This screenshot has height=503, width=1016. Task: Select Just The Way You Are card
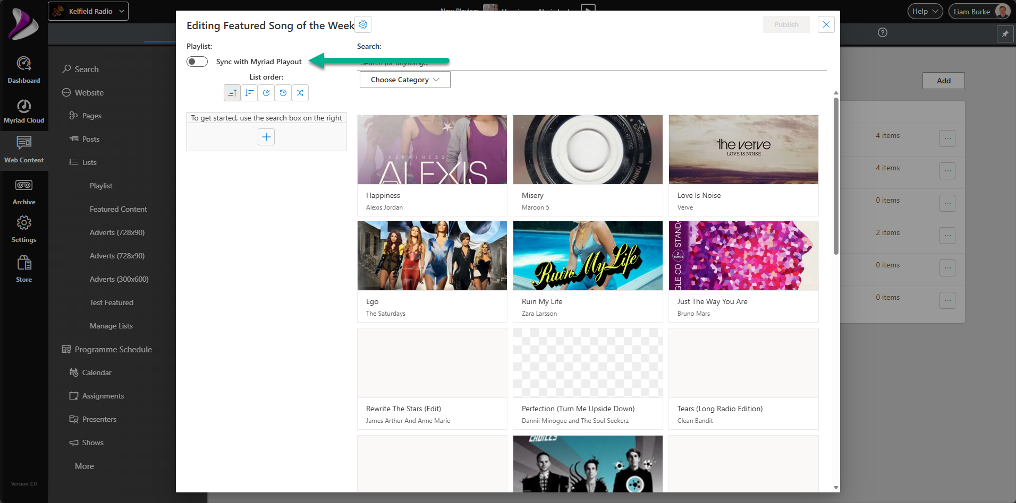[743, 271]
